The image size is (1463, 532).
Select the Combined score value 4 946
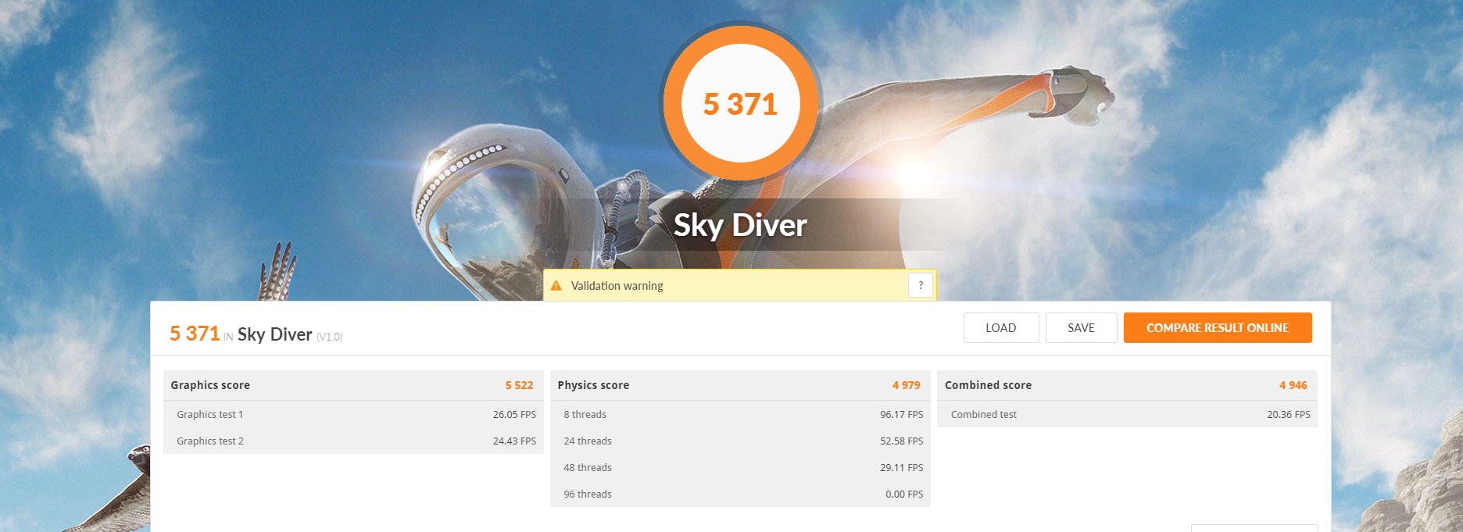(1293, 385)
